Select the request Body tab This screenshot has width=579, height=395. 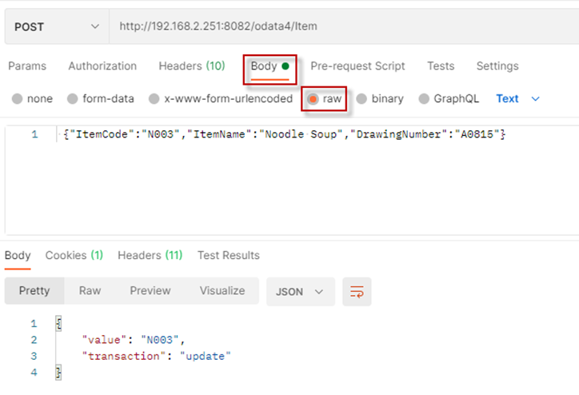pyautogui.click(x=270, y=66)
